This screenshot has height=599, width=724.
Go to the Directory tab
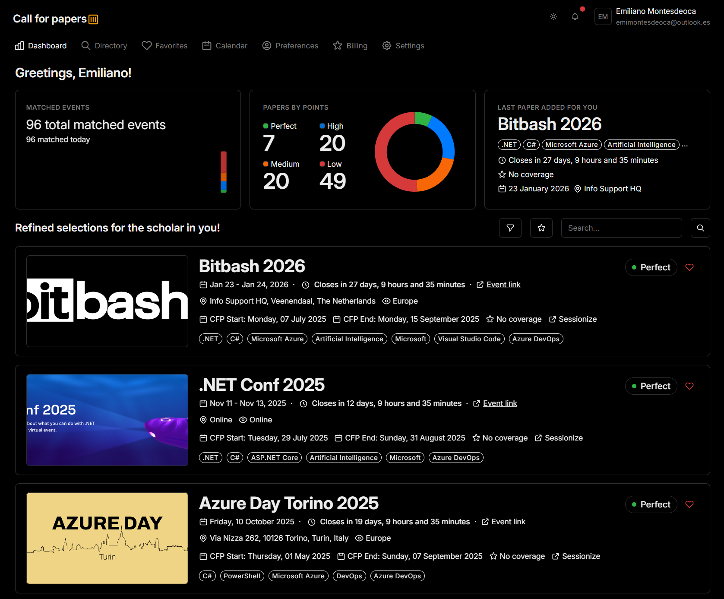pos(104,46)
